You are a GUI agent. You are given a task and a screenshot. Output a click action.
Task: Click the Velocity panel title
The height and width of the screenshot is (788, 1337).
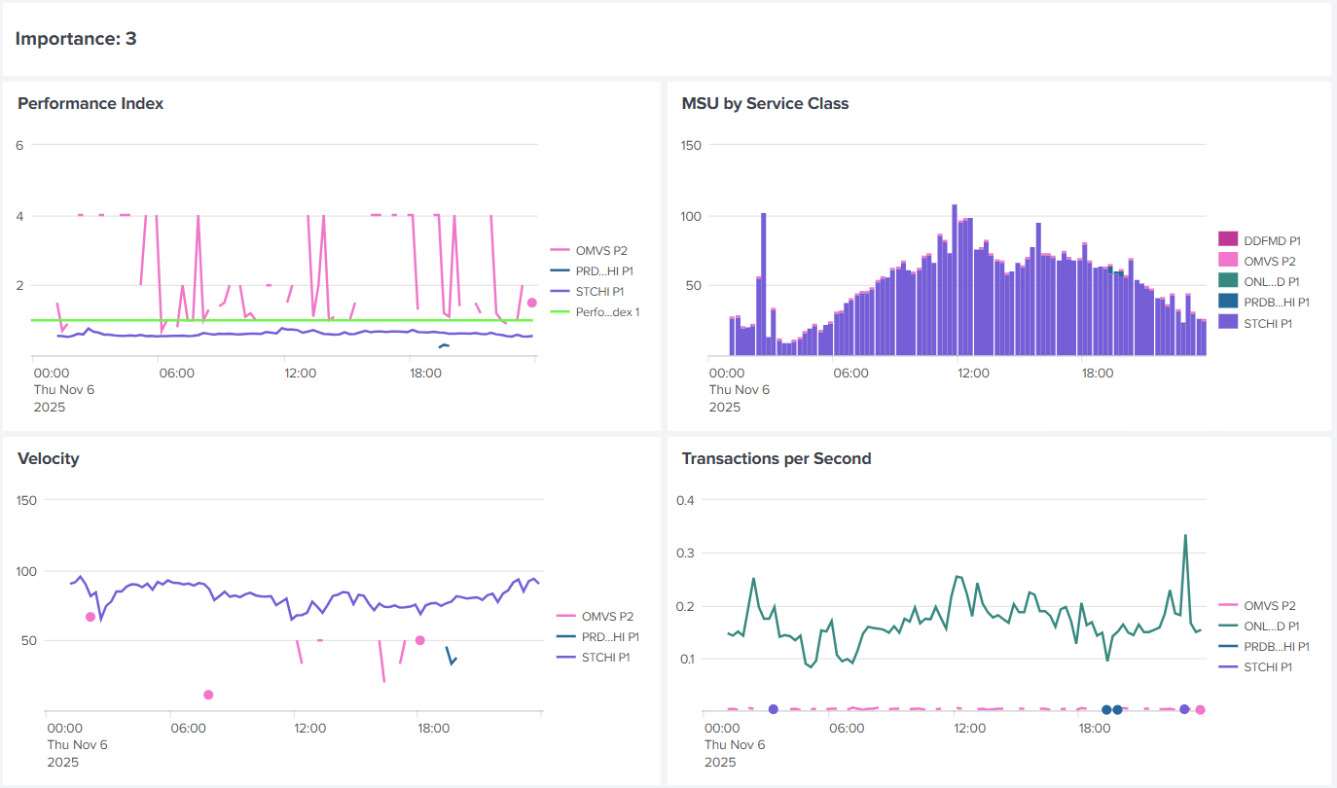49,459
